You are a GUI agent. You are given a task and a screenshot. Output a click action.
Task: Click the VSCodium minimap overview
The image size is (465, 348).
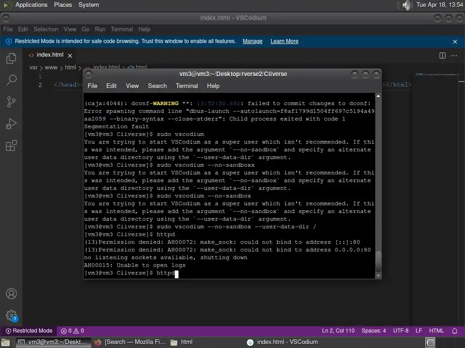[x=436, y=75]
